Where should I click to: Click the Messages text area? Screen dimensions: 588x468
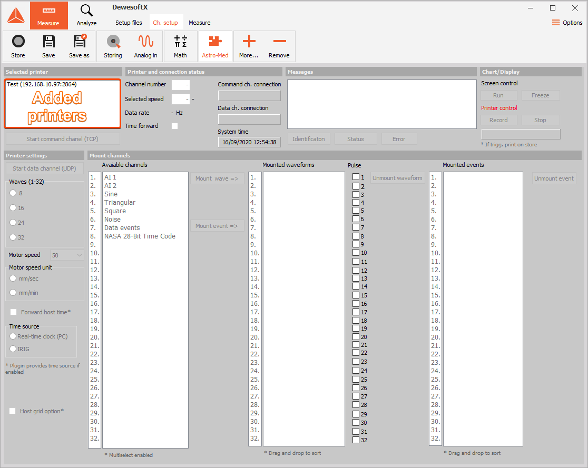point(382,104)
